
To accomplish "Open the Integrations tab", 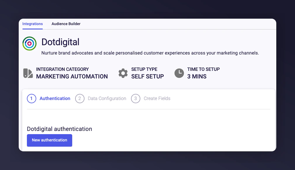I will click(32, 24).
